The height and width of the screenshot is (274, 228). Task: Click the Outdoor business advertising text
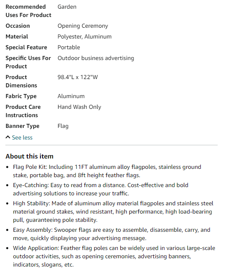coord(96,58)
